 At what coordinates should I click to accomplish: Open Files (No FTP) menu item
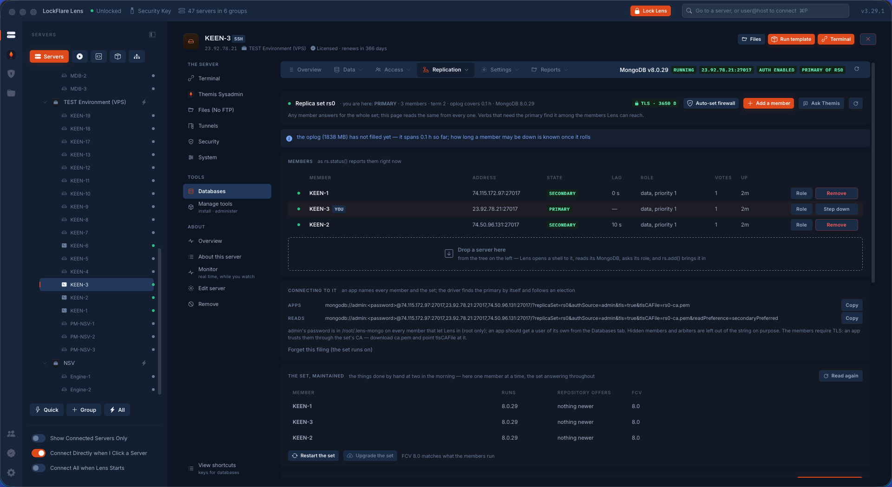pos(227,110)
